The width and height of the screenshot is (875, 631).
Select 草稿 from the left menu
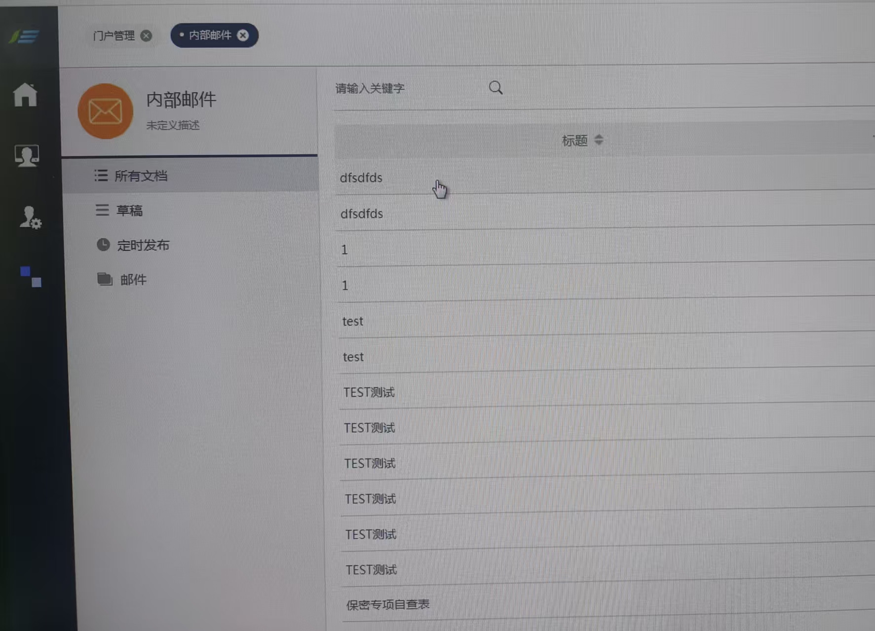click(x=129, y=210)
